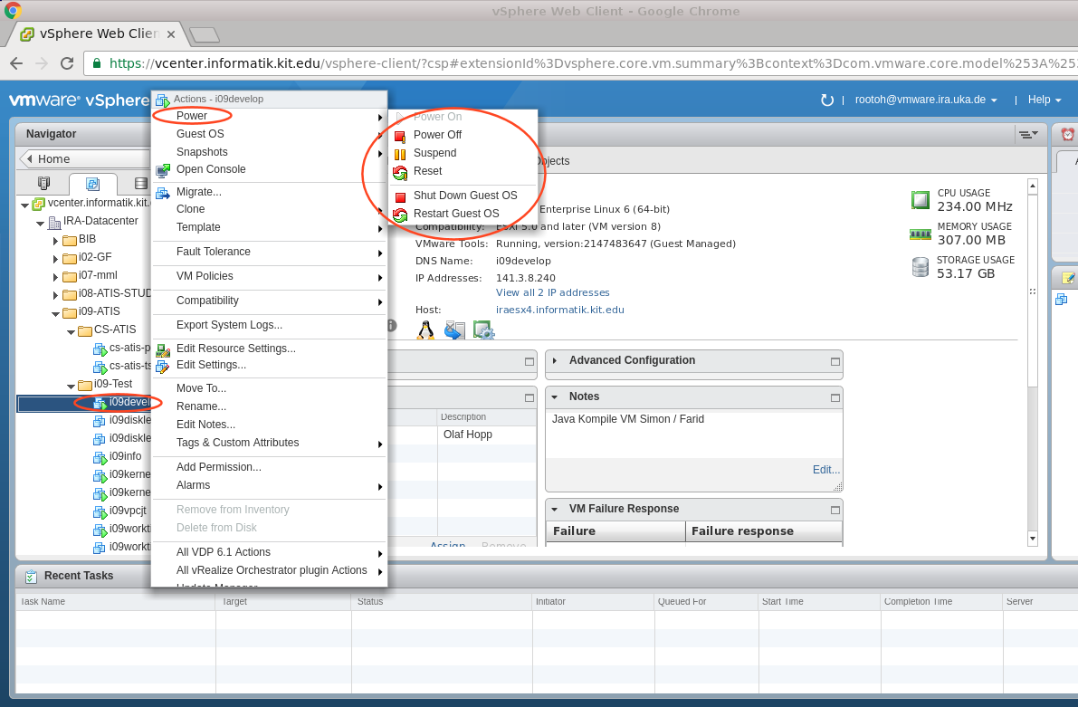This screenshot has height=707, width=1078.
Task: Collapse the Notes section
Action: tap(555, 396)
